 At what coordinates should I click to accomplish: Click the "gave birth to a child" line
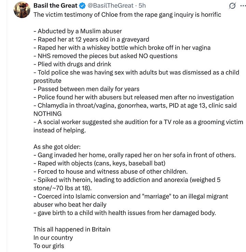click(x=125, y=213)
